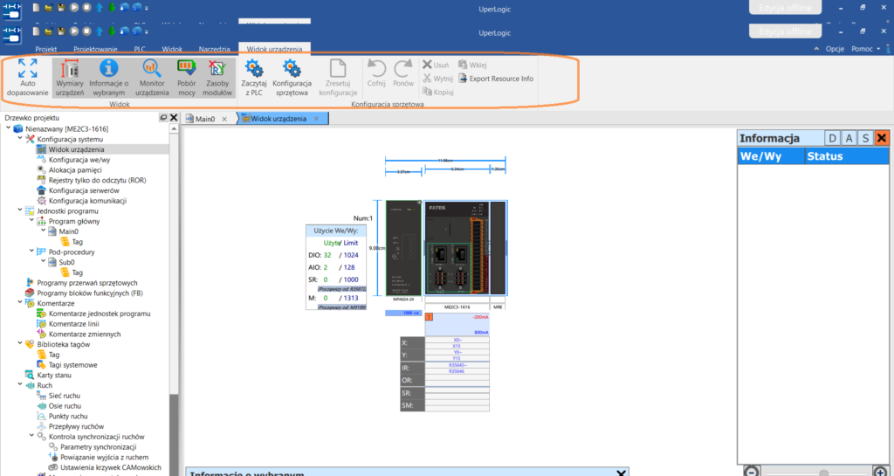894x476 pixels.
Task: Float the Drzewko projektu panel
Action: [x=163, y=117]
